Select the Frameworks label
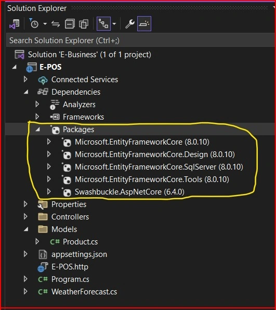The height and width of the screenshot is (310, 276). coord(83,117)
